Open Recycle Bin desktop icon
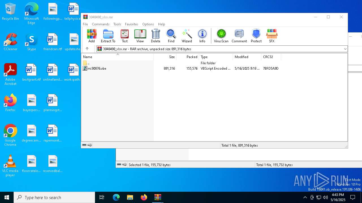 point(10,12)
